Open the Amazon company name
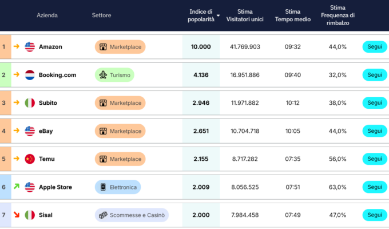Screen dimensions: 389x229 point(50,47)
